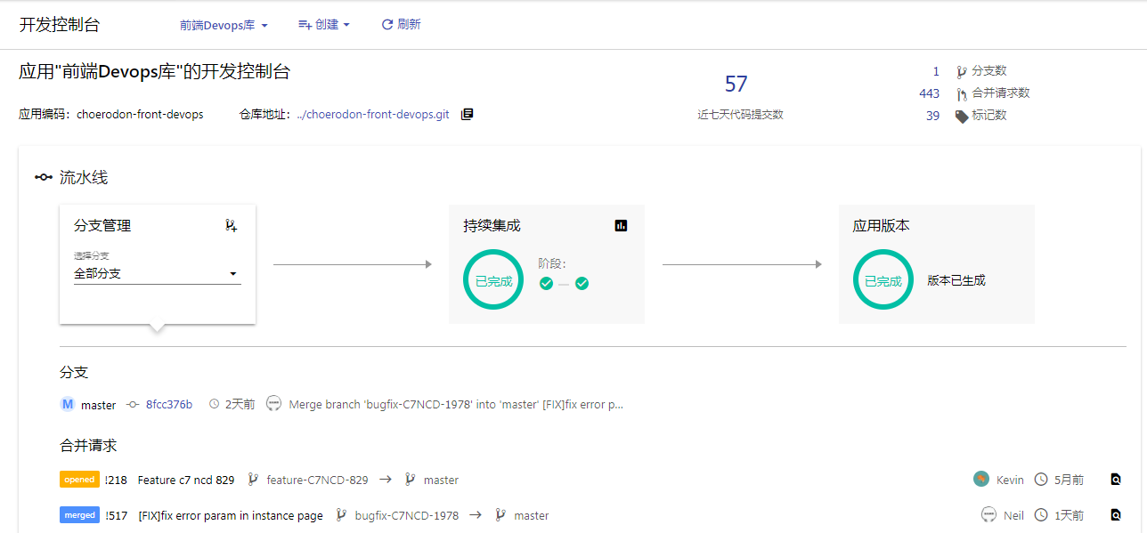Viewport: 1147px width, 533px height.
Task: Click the 流水线 pipeline icon
Action: (44, 177)
